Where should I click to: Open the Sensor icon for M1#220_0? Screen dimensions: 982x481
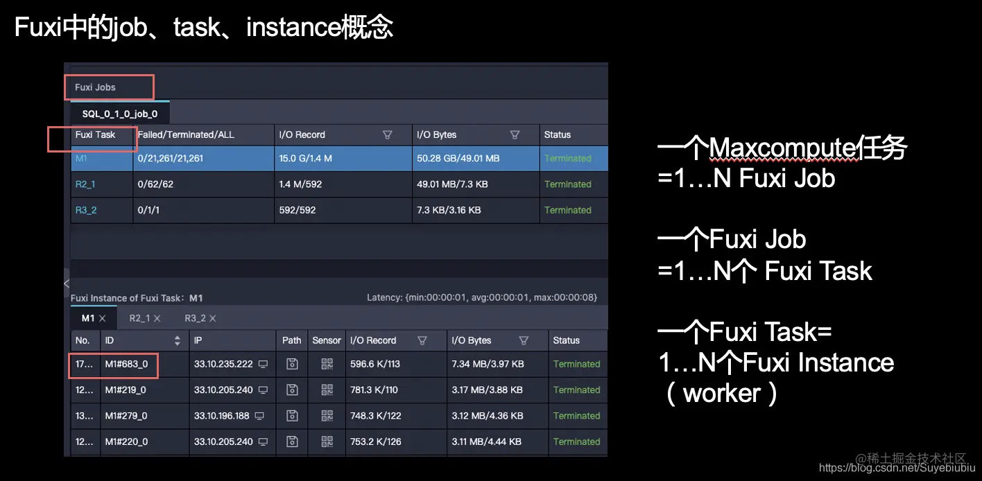click(327, 441)
